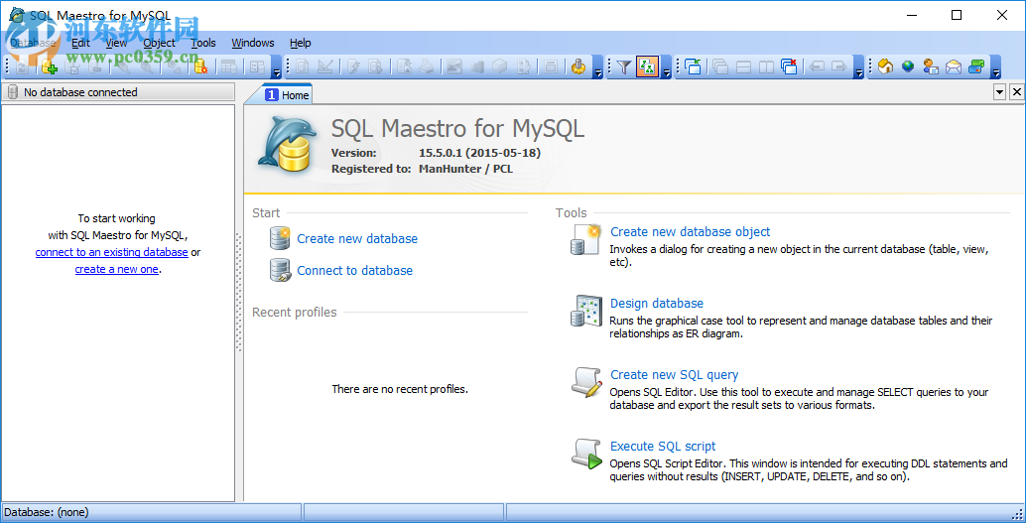This screenshot has width=1026, height=523.
Task: Toggle the highlighted green tree toolbar button
Action: pyautogui.click(x=647, y=66)
